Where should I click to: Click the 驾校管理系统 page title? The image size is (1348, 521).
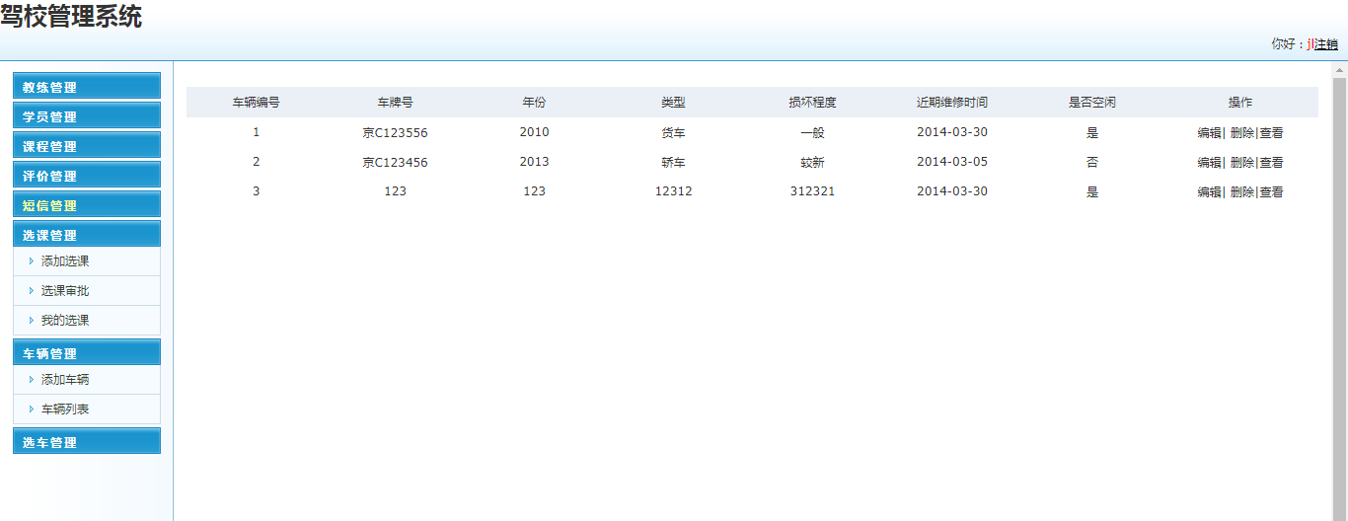coord(71,17)
